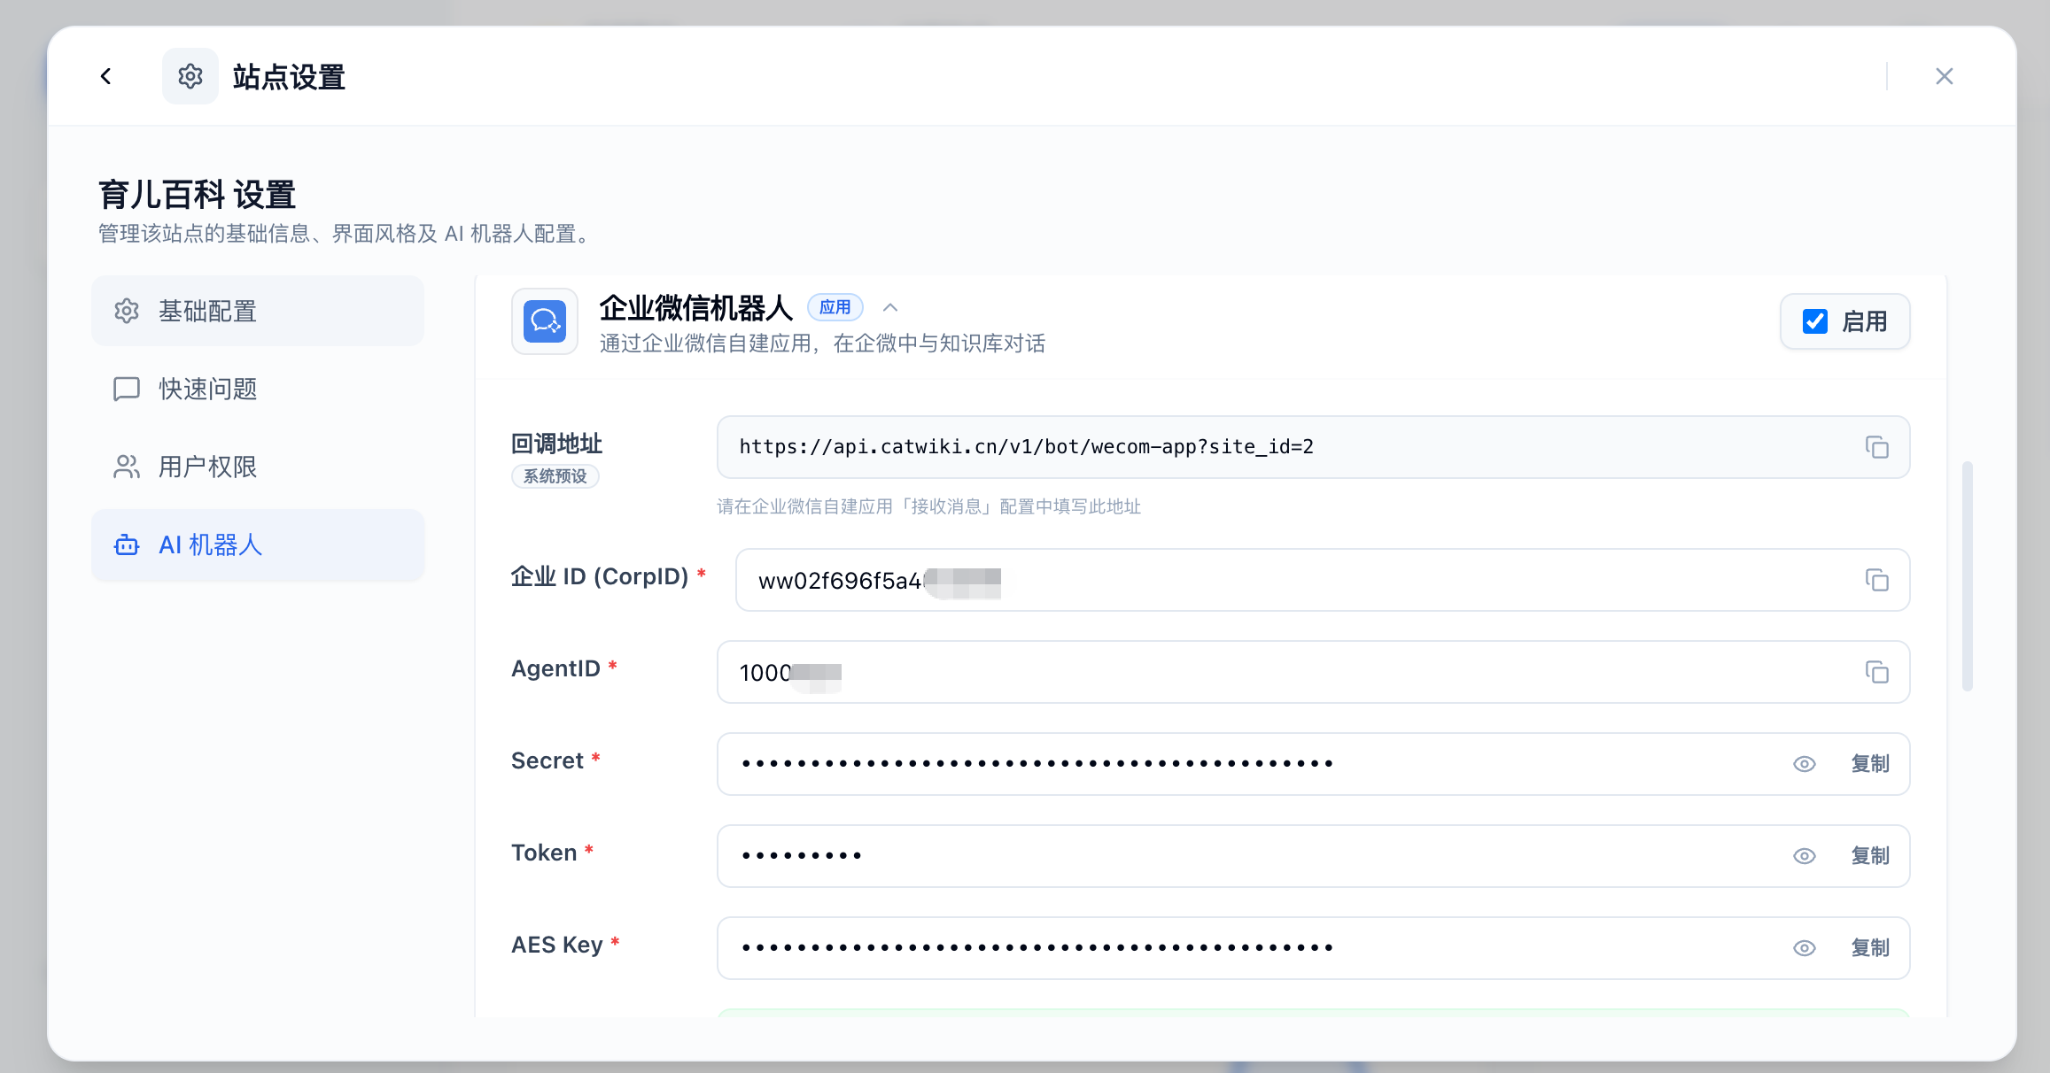
Task: Click the 企业微信机器人 app icon
Action: (544, 321)
